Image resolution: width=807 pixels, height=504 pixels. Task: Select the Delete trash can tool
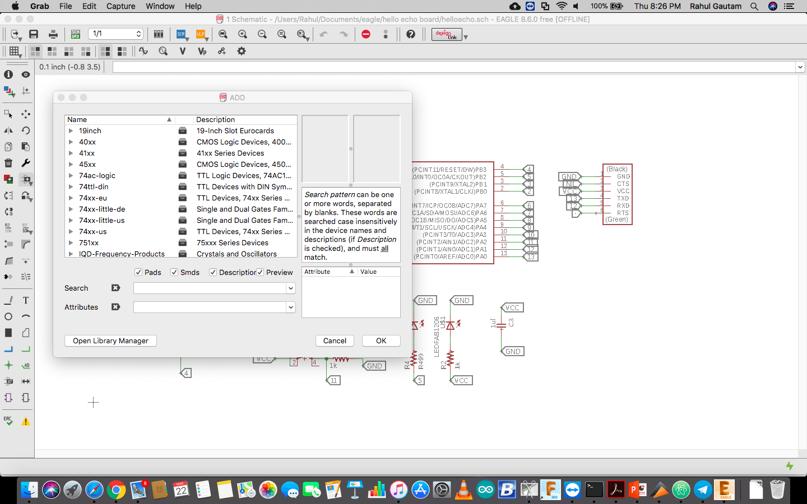click(x=8, y=163)
